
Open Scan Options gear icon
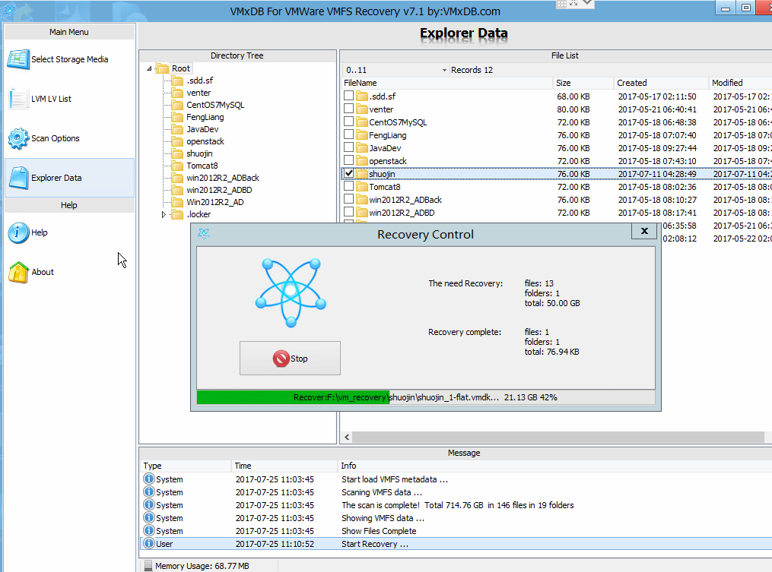tap(18, 138)
